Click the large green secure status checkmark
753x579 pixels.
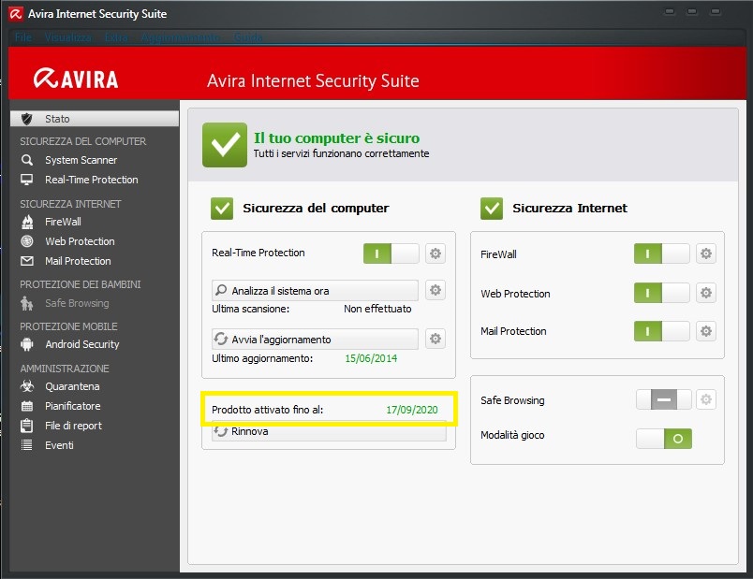[x=225, y=145]
